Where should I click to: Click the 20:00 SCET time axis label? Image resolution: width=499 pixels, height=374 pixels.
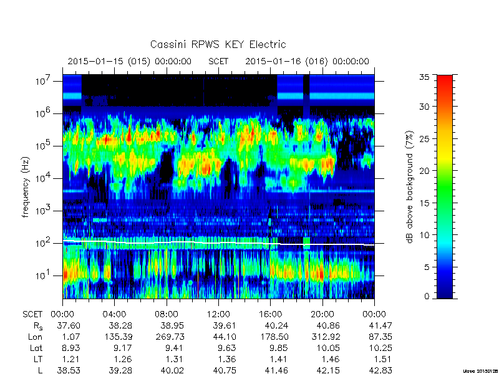click(x=322, y=314)
